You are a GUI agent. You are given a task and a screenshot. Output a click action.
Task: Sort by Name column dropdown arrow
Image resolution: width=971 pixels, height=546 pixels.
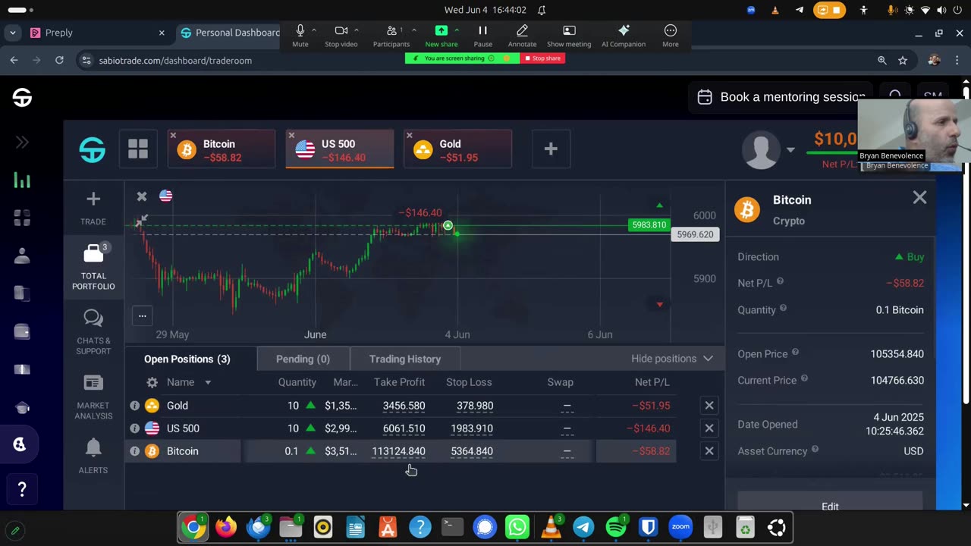(208, 383)
